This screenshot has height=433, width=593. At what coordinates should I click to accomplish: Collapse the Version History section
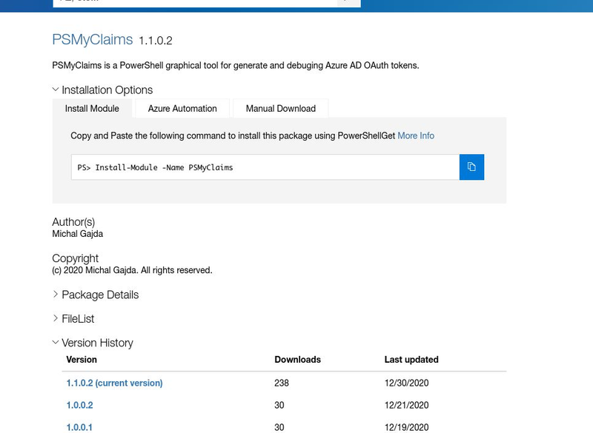(93, 343)
